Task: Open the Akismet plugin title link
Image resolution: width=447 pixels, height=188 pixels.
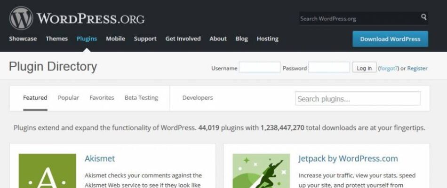Action: pos(100,158)
